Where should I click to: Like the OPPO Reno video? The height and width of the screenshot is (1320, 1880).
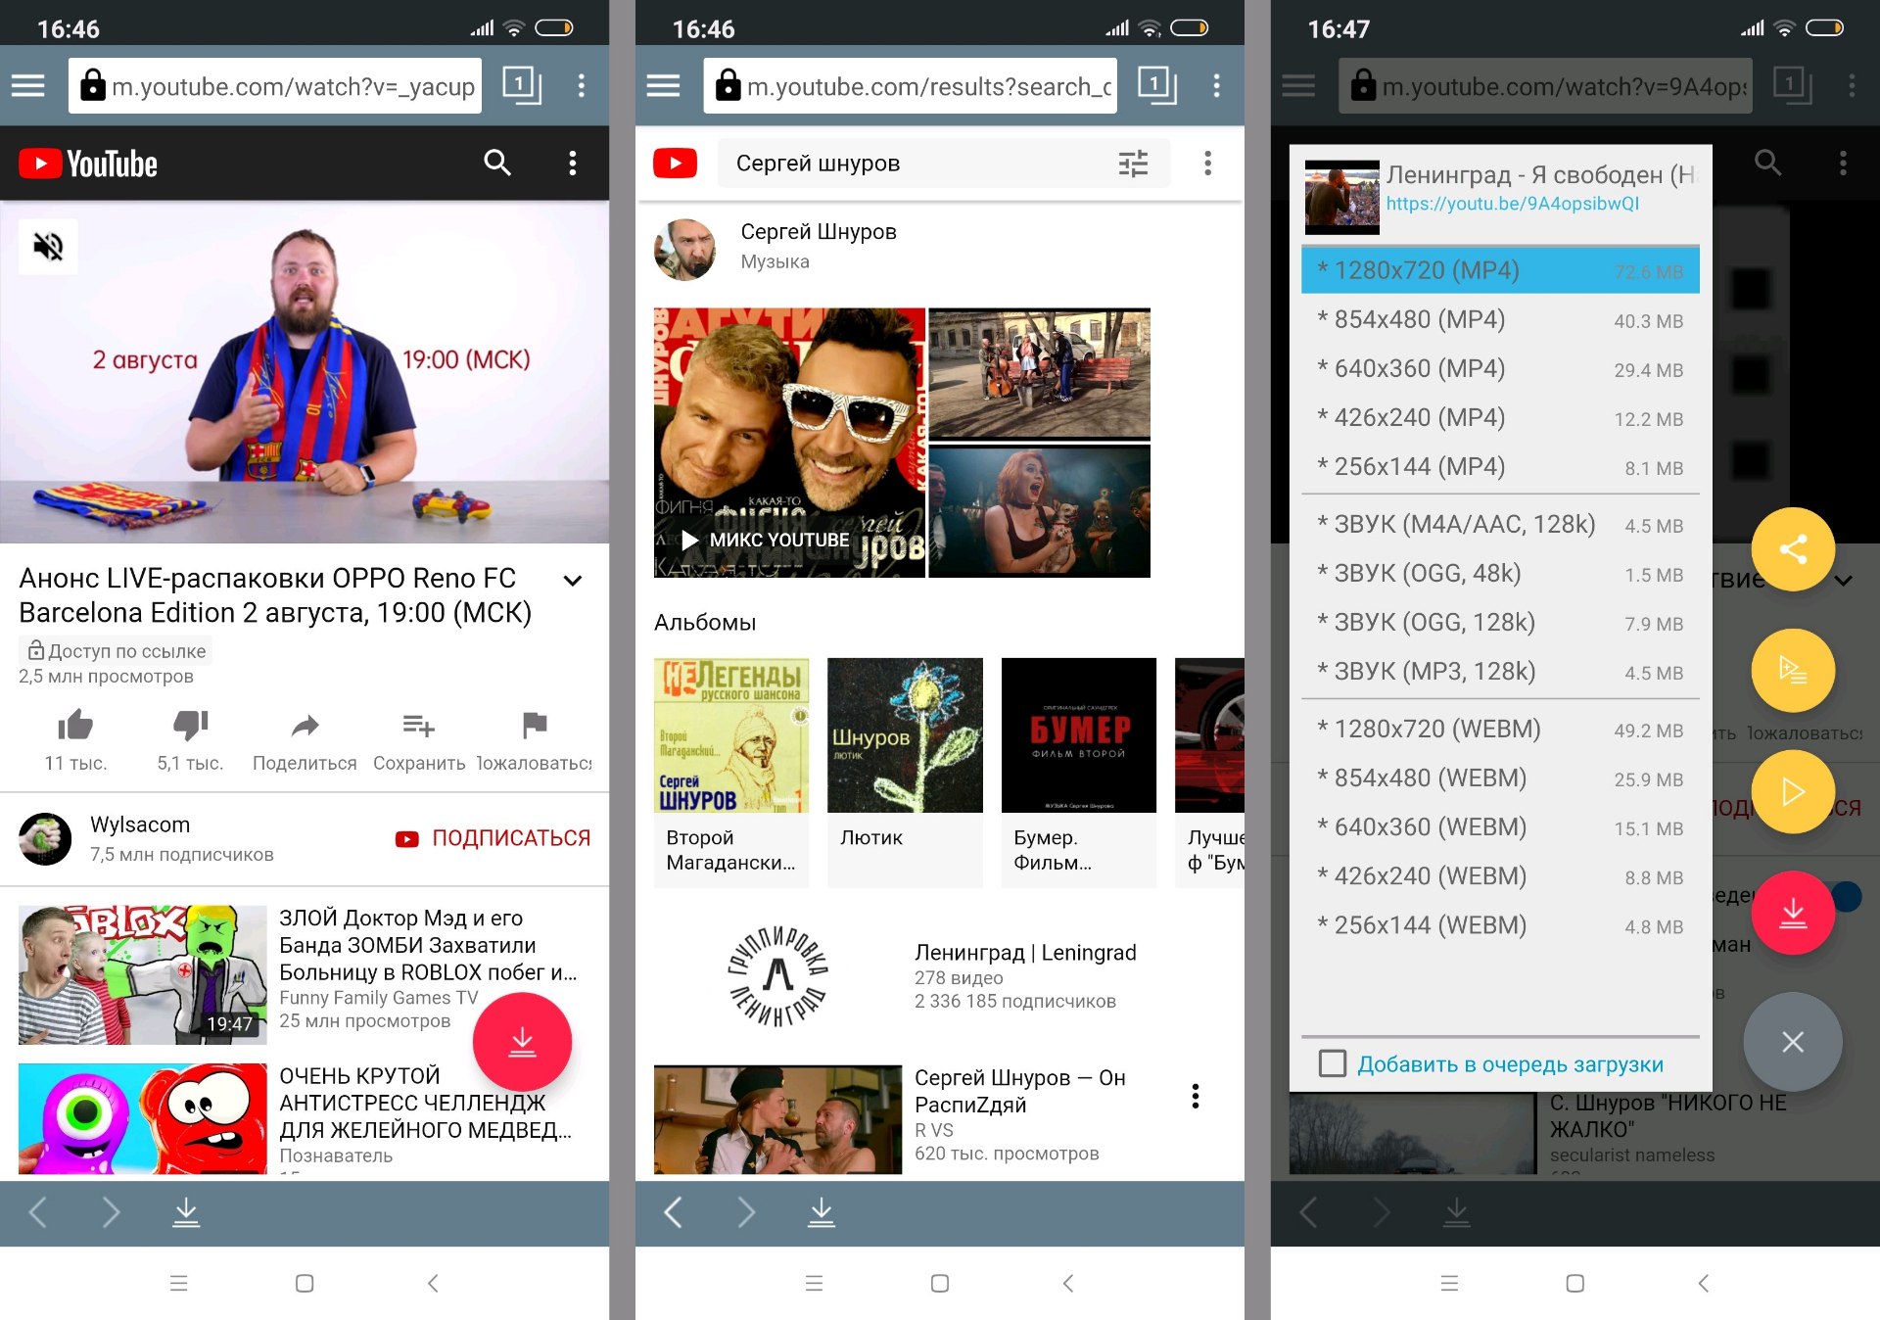pos(75,726)
